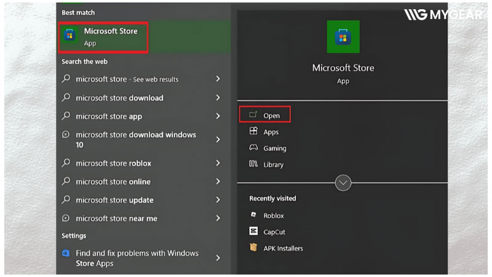
Task: Click the chat icon beside 'microsoft store near me'
Action: [66, 218]
